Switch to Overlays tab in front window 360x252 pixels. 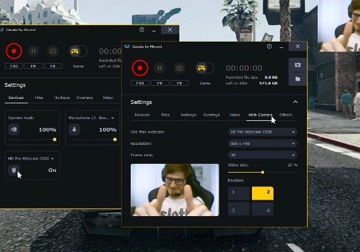coord(212,115)
